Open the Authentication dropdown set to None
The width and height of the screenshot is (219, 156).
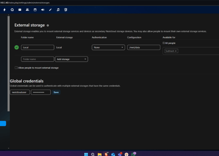[x=108, y=47]
